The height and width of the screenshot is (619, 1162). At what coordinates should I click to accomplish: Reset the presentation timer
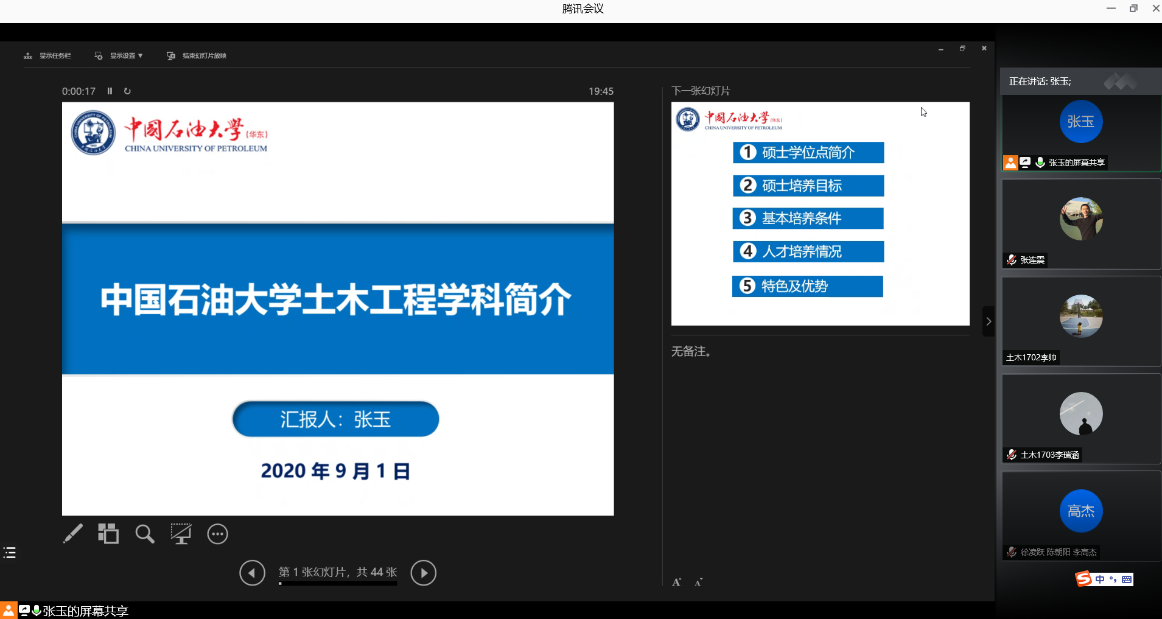[x=127, y=91]
